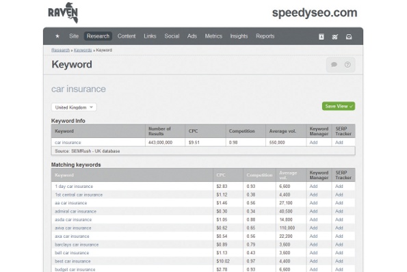Click the $10.02 CPC value

[x=223, y=261]
